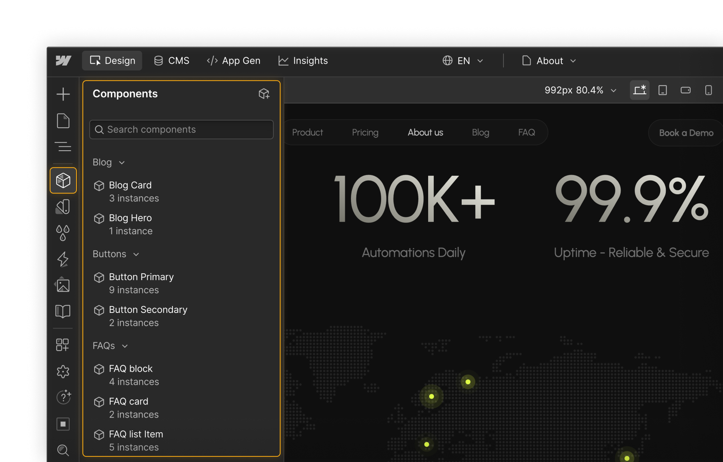
Task: Open the Style selectors paint icon
Action: click(x=63, y=207)
